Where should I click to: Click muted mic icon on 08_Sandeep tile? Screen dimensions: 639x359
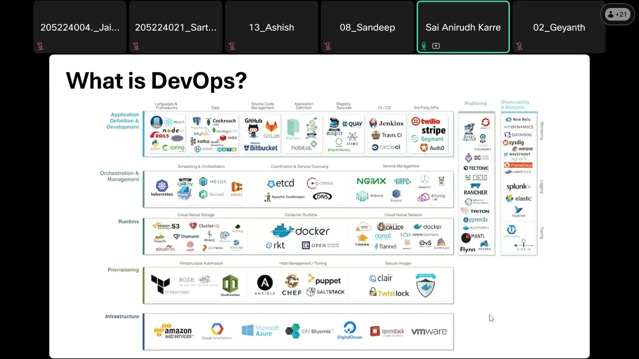pyautogui.click(x=327, y=46)
